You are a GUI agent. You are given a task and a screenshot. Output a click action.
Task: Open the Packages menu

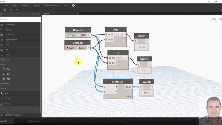tap(25, 5)
